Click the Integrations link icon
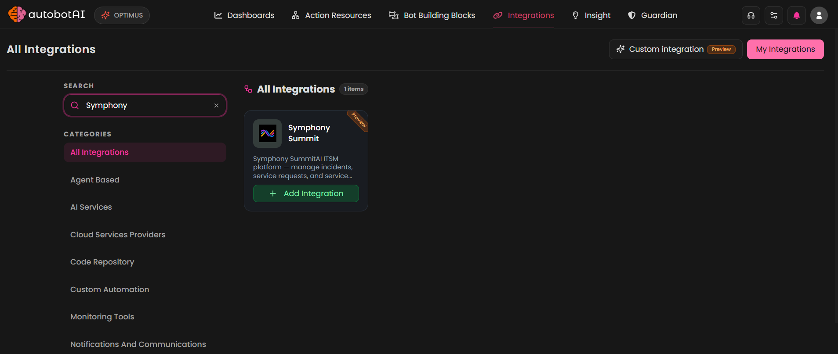The image size is (838, 354). tap(497, 15)
